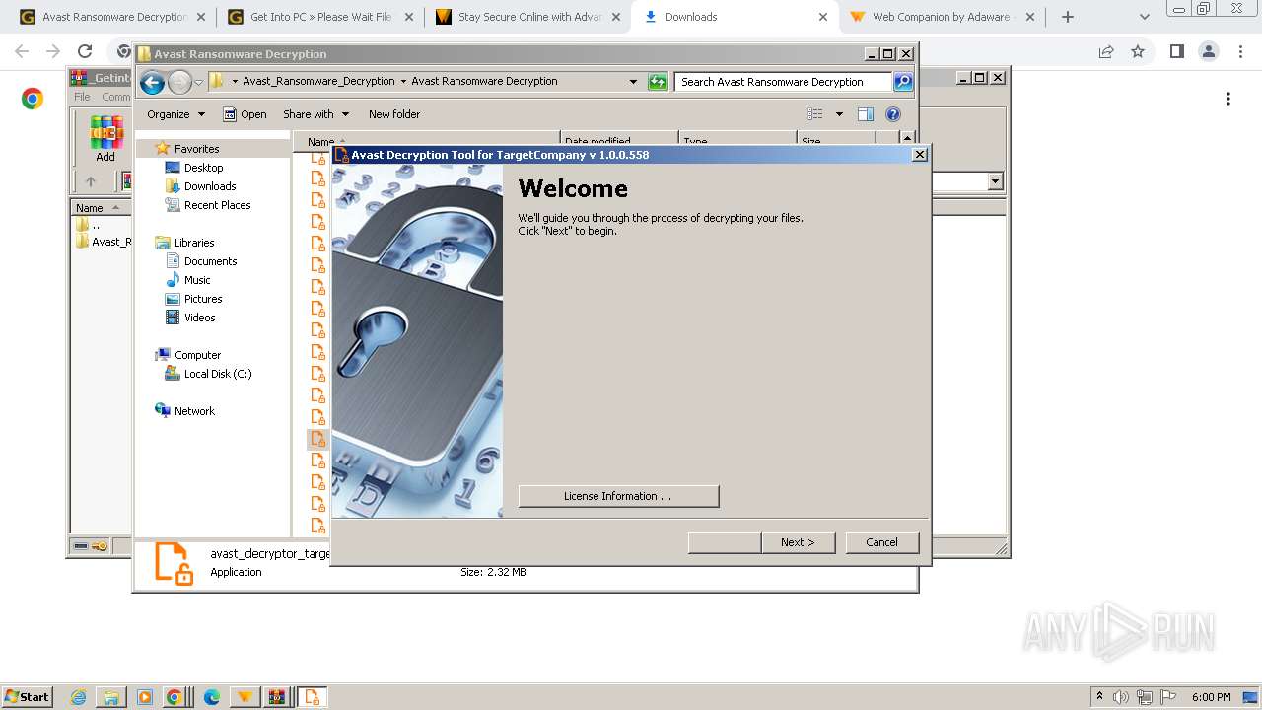Click Next in the Avast Decryption Tool
Viewport: 1262px width, 710px height.
(x=798, y=542)
